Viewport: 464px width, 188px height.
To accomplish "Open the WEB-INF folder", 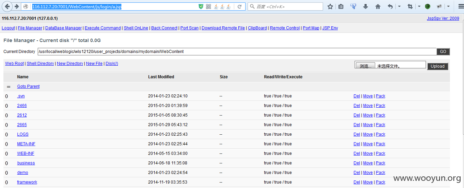I will click(26, 153).
